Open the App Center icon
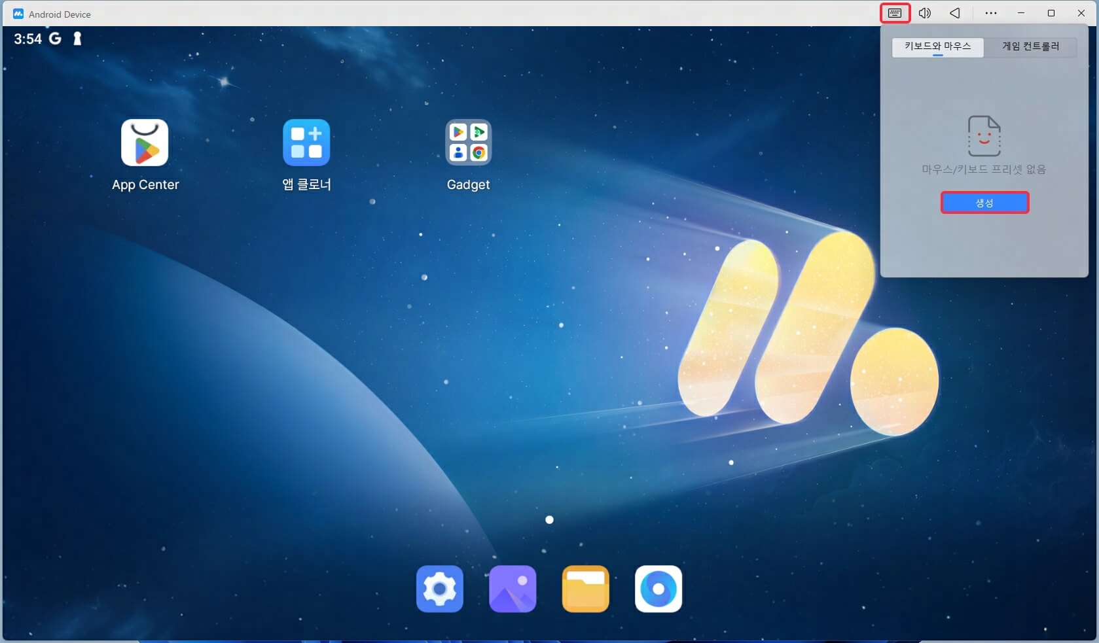This screenshot has height=643, width=1099. [145, 143]
